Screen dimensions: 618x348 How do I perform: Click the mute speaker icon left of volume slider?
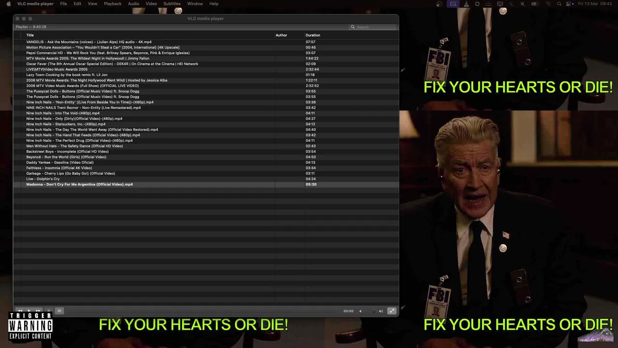(x=360, y=311)
